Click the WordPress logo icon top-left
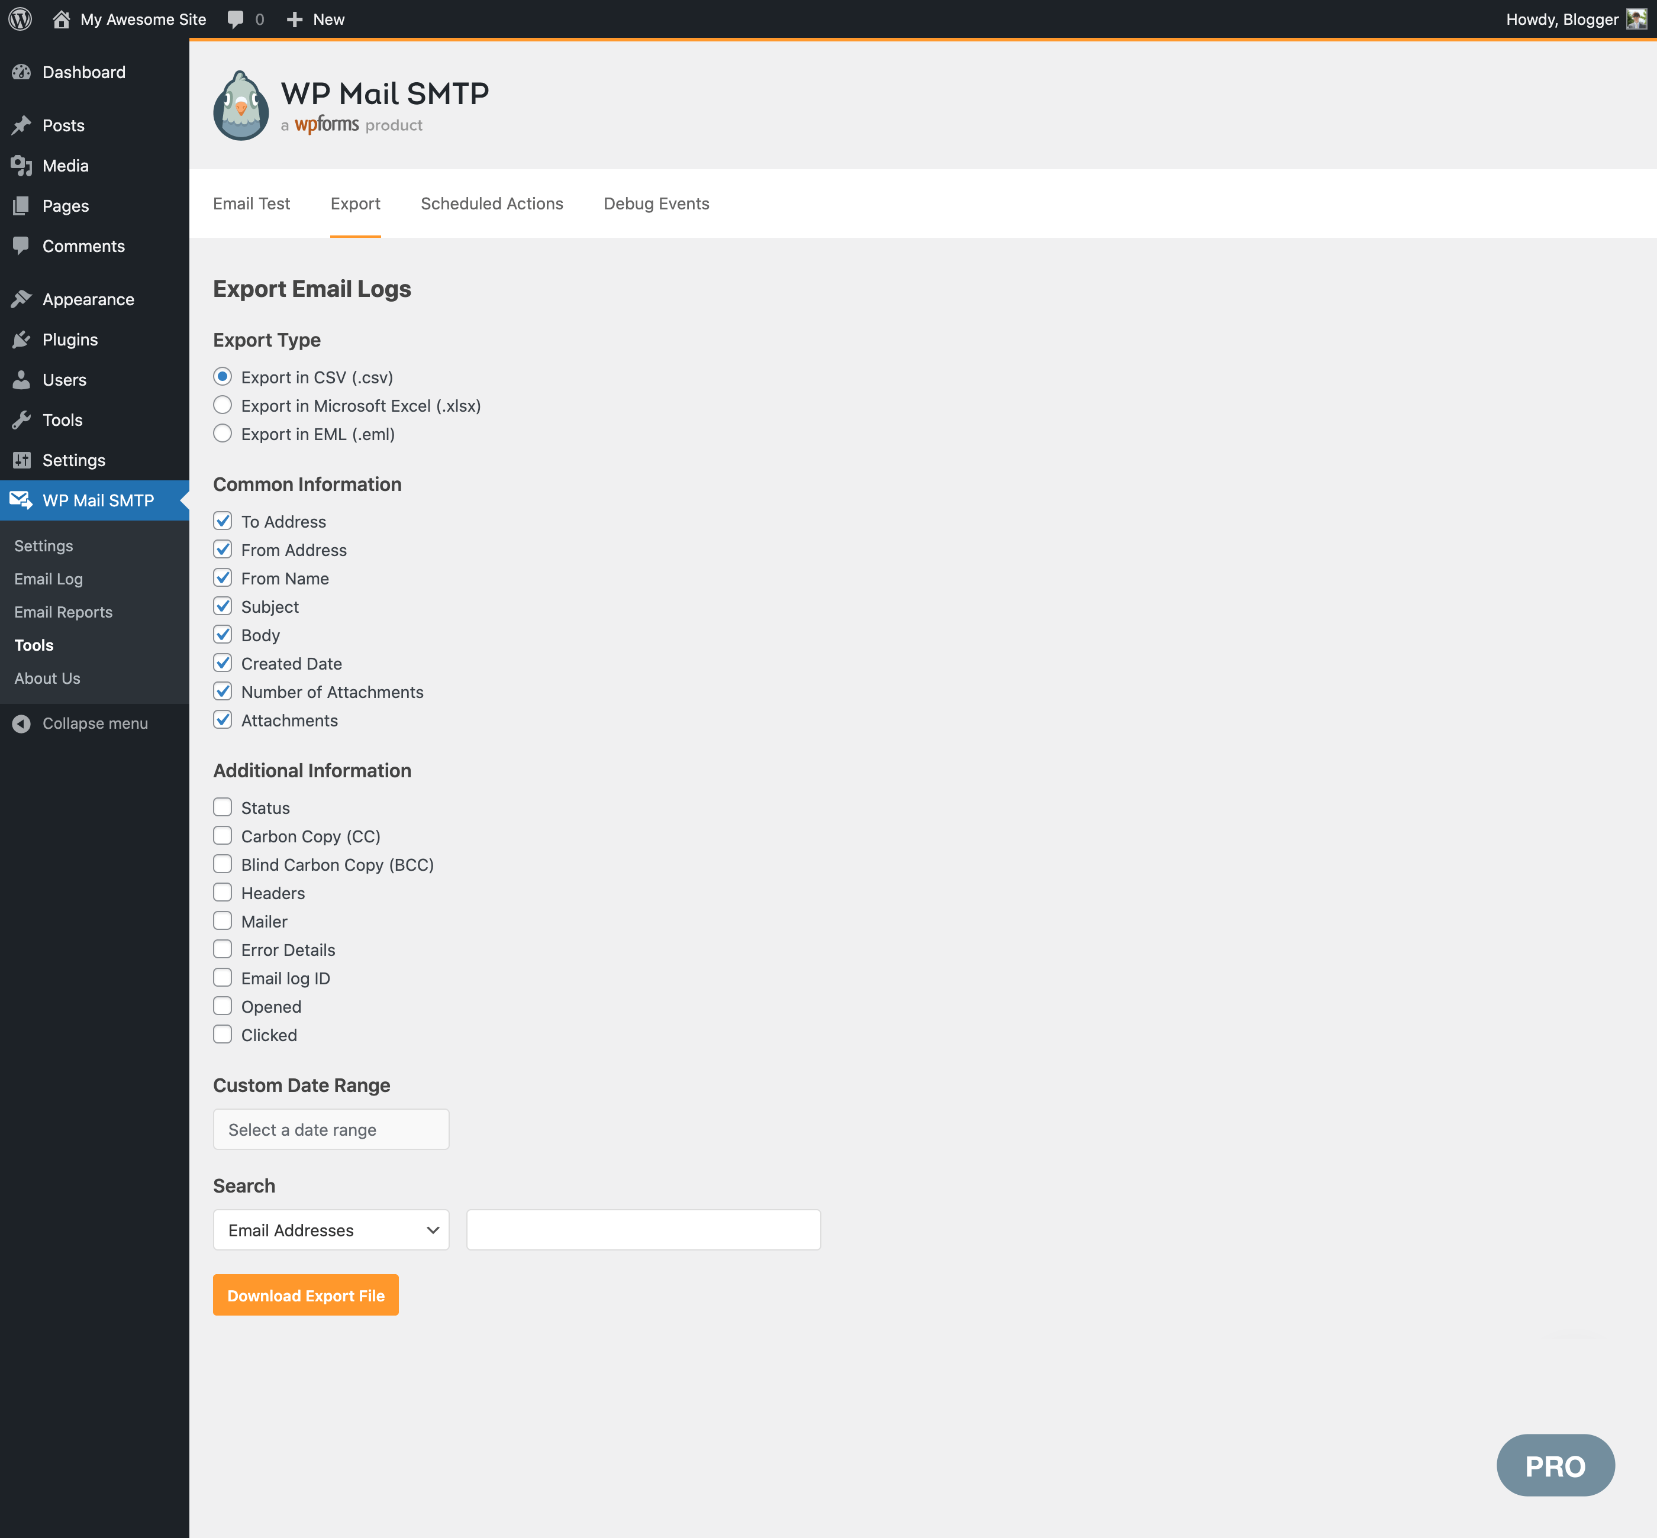The height and width of the screenshot is (1538, 1657). tap(25, 19)
